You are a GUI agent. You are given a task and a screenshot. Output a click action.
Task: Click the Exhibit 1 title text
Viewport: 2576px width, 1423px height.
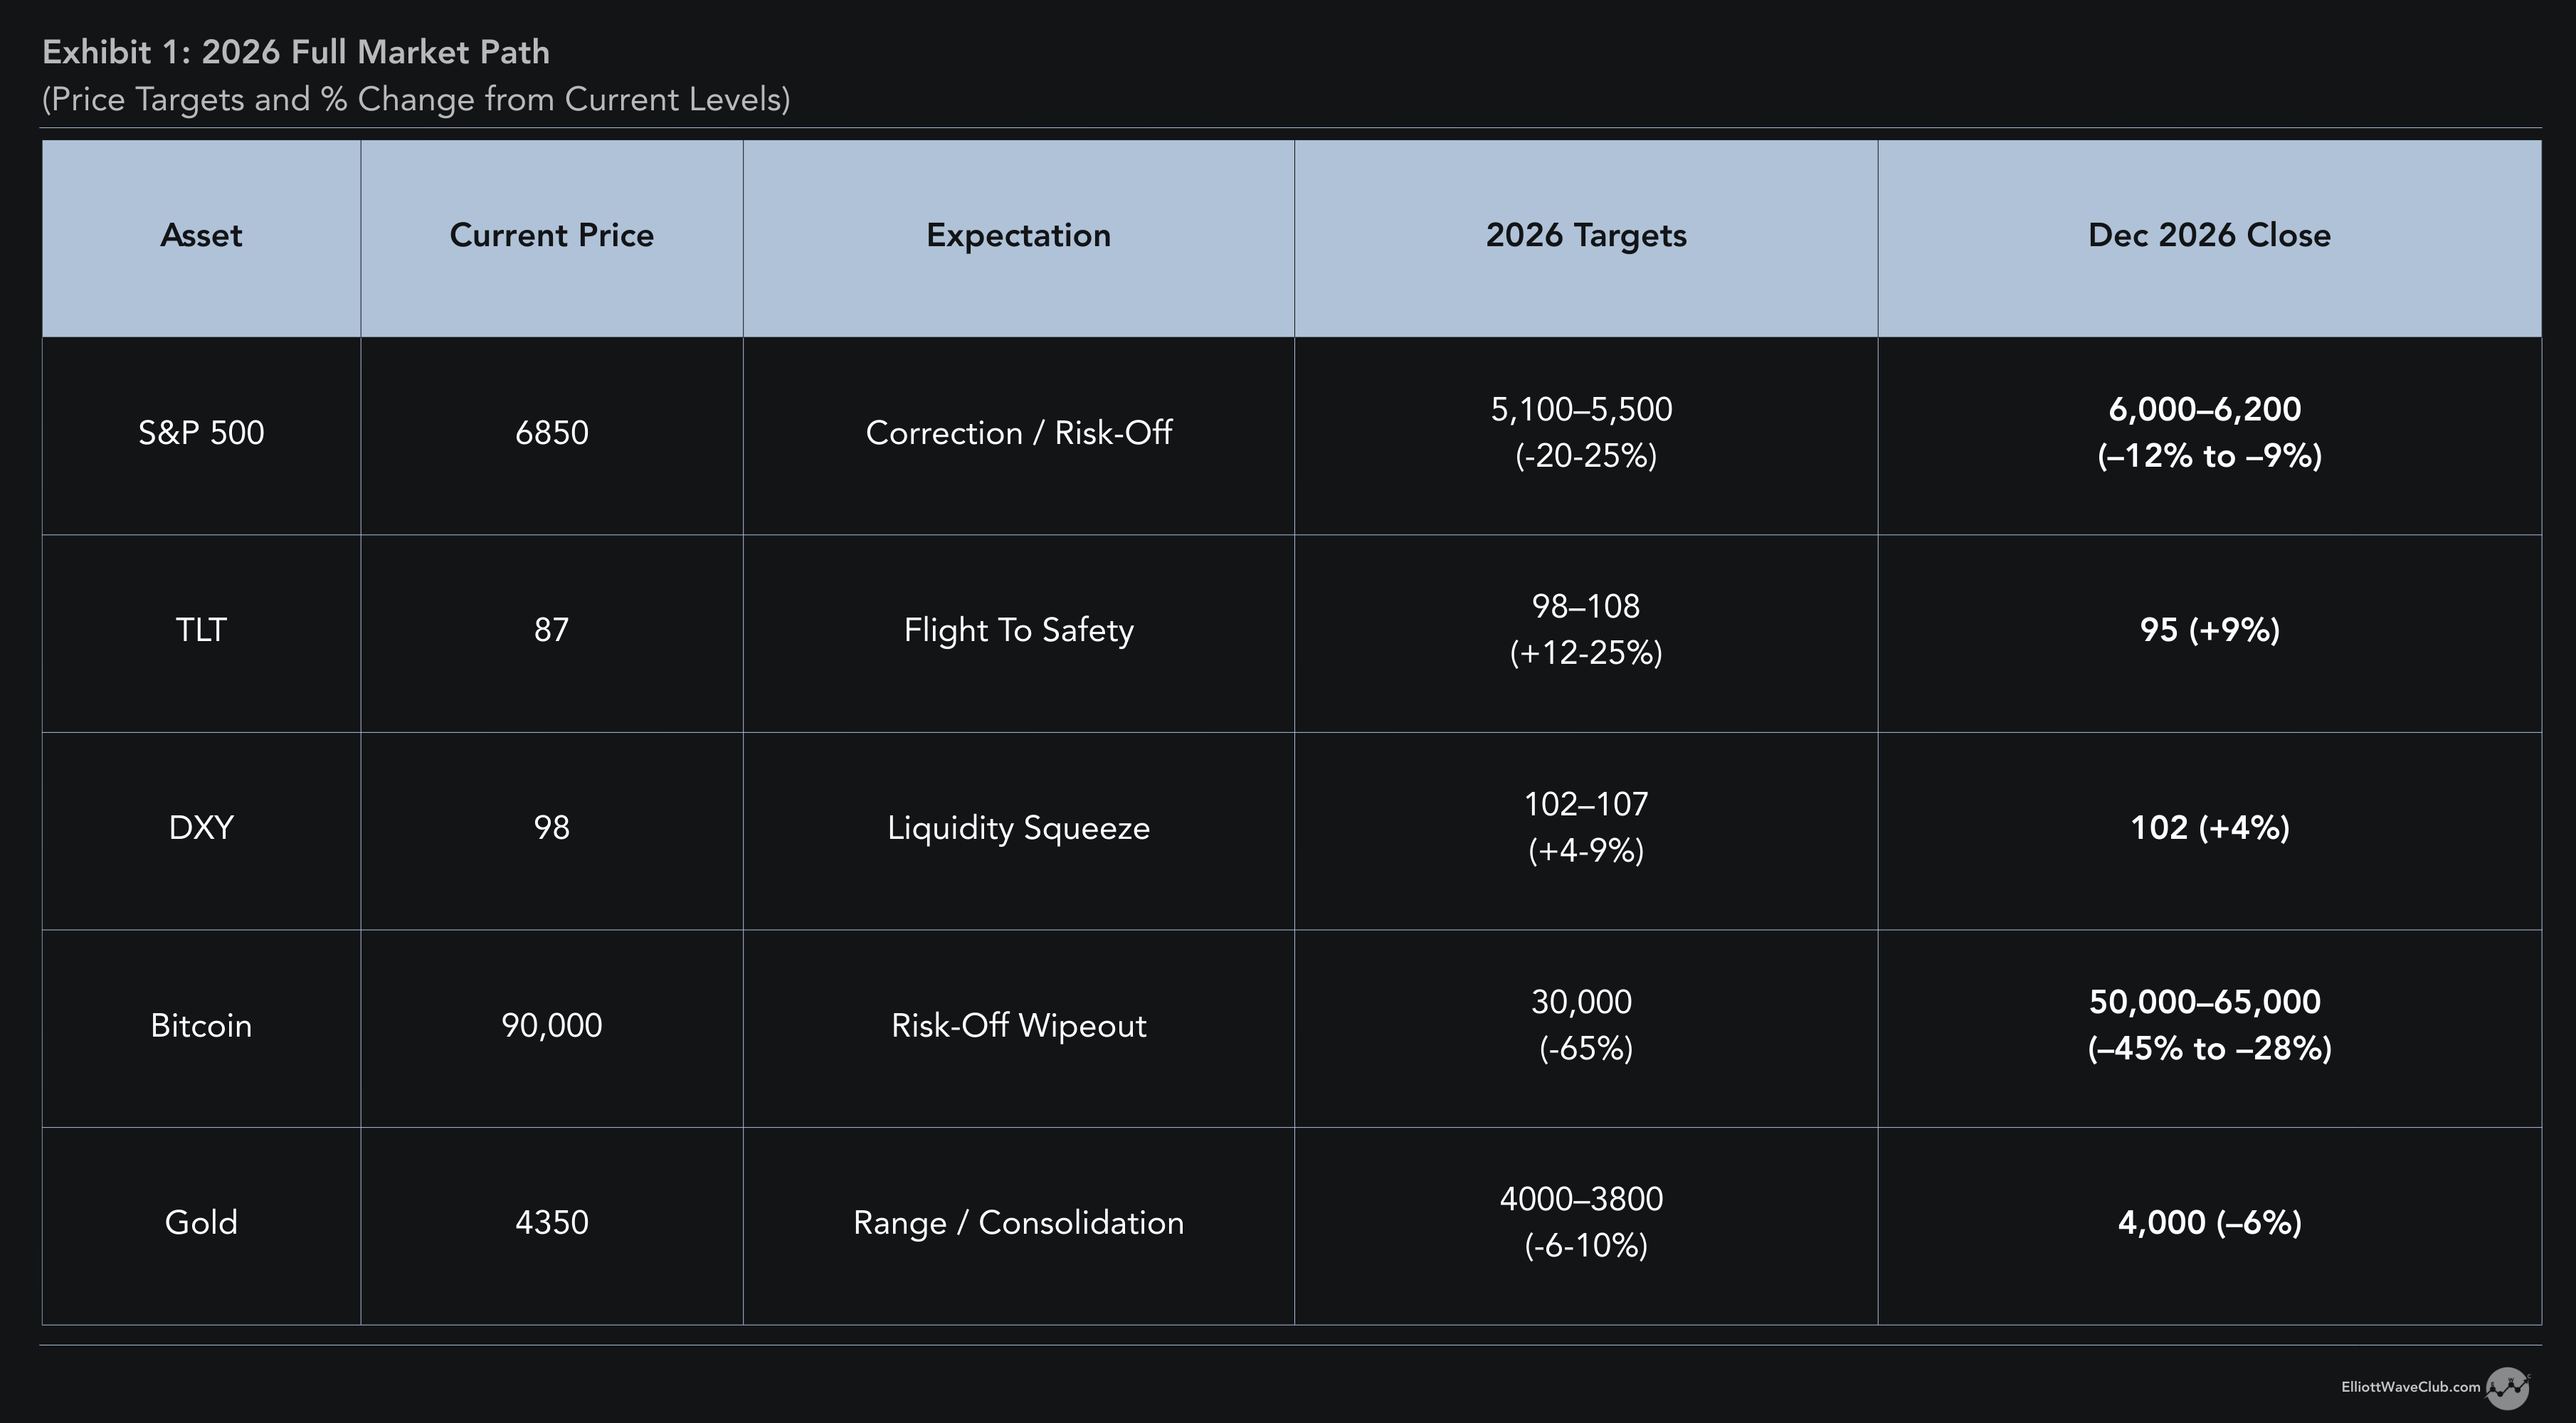[296, 52]
